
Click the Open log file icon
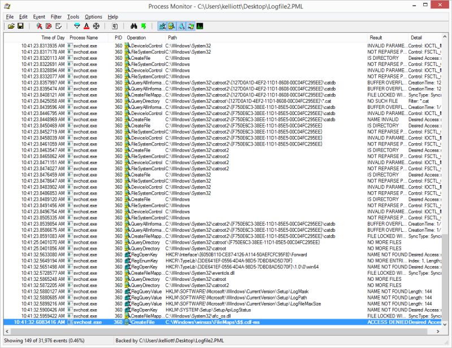(11, 26)
